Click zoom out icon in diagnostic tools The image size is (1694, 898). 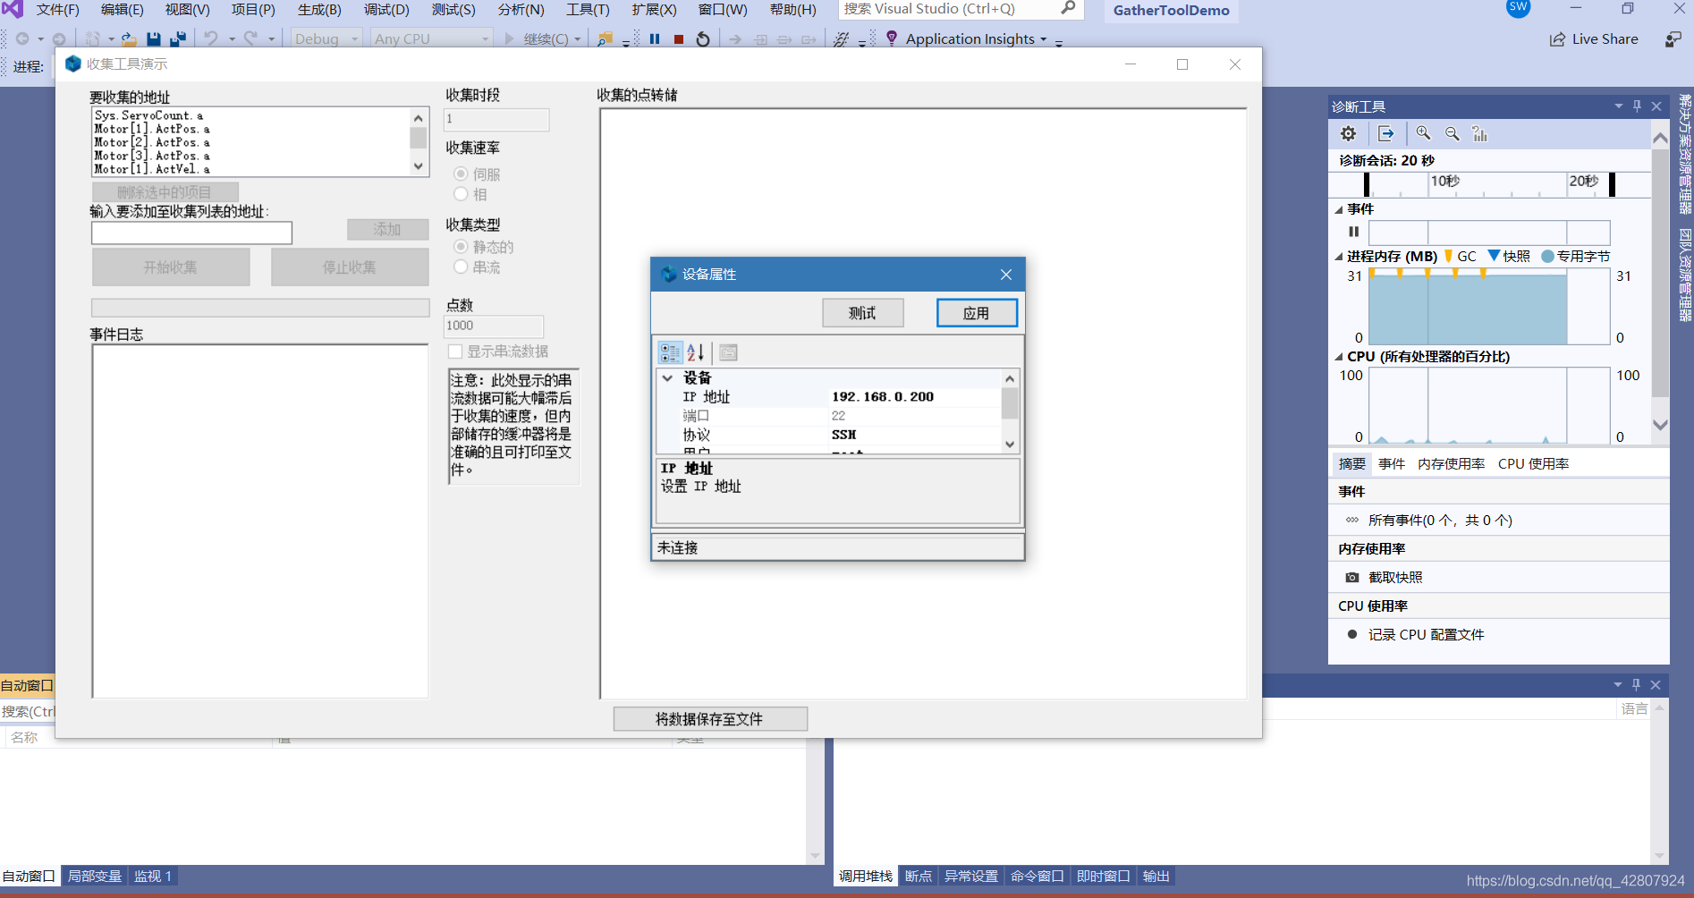(1453, 134)
